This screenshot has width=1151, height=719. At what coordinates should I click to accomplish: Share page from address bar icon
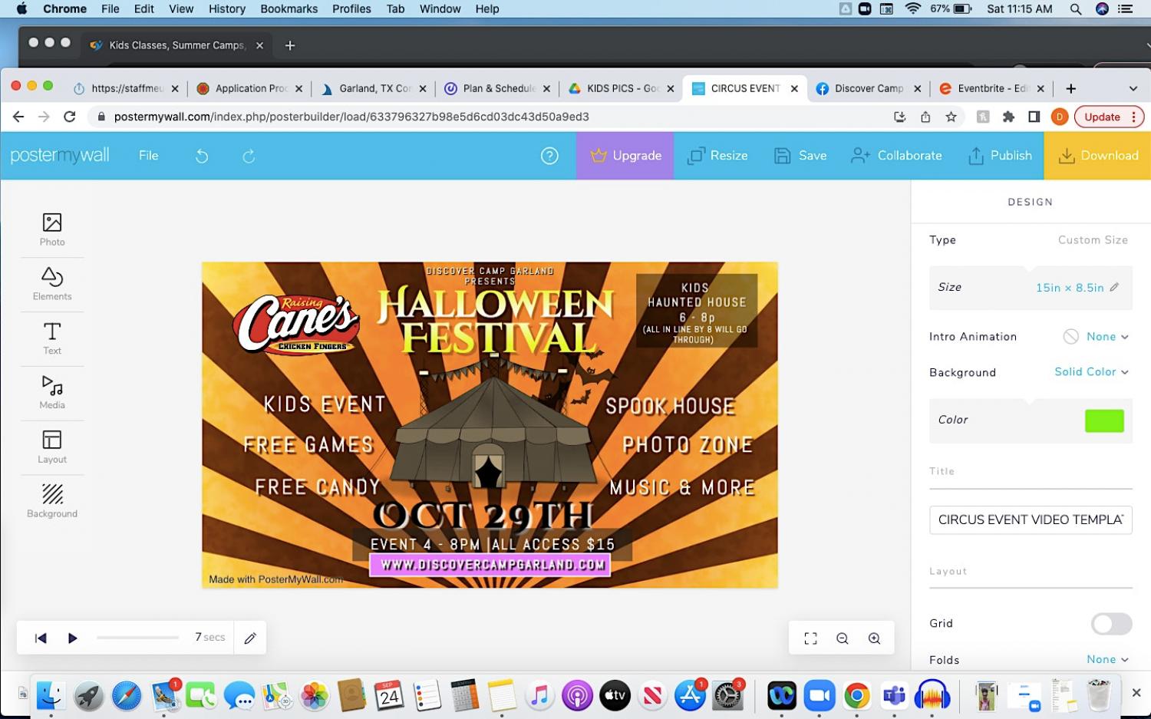925,117
